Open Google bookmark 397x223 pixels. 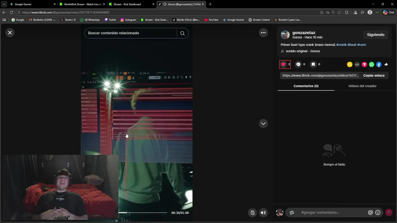tap(18, 20)
